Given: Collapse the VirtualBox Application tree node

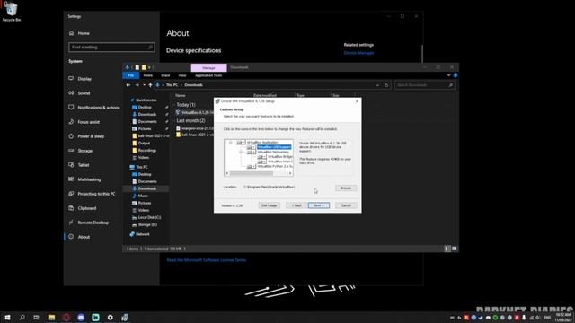Looking at the screenshot, I should point(231,143).
